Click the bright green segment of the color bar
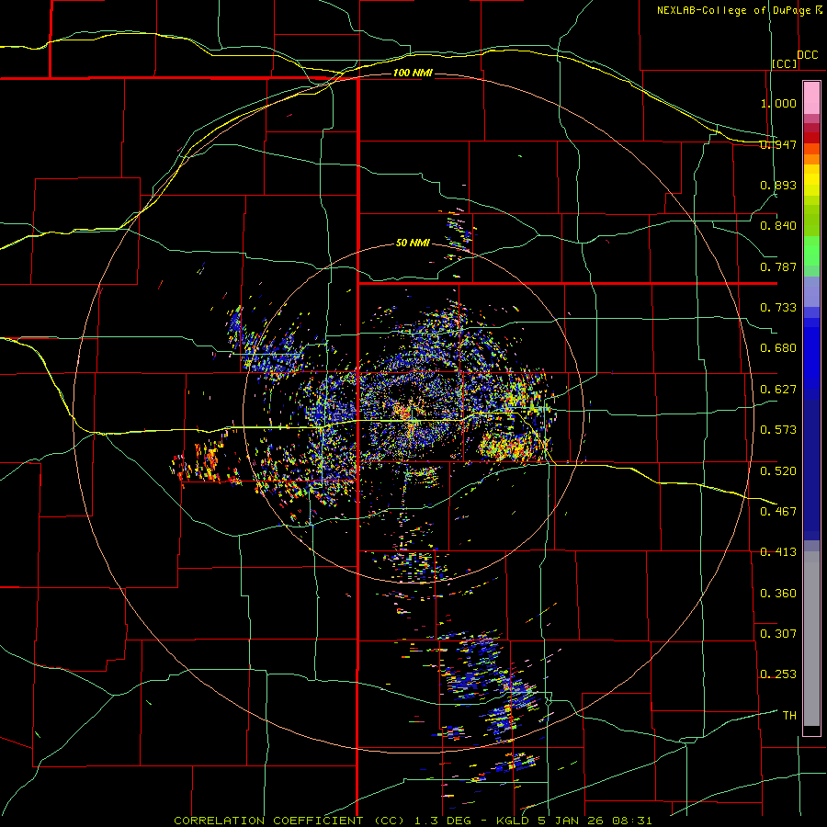Viewport: 827px width, 827px height. tap(811, 251)
